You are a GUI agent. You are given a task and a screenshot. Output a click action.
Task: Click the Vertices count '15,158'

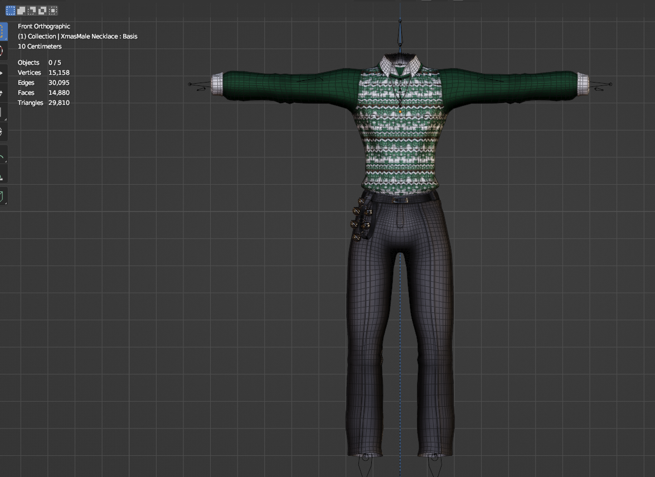pos(59,73)
